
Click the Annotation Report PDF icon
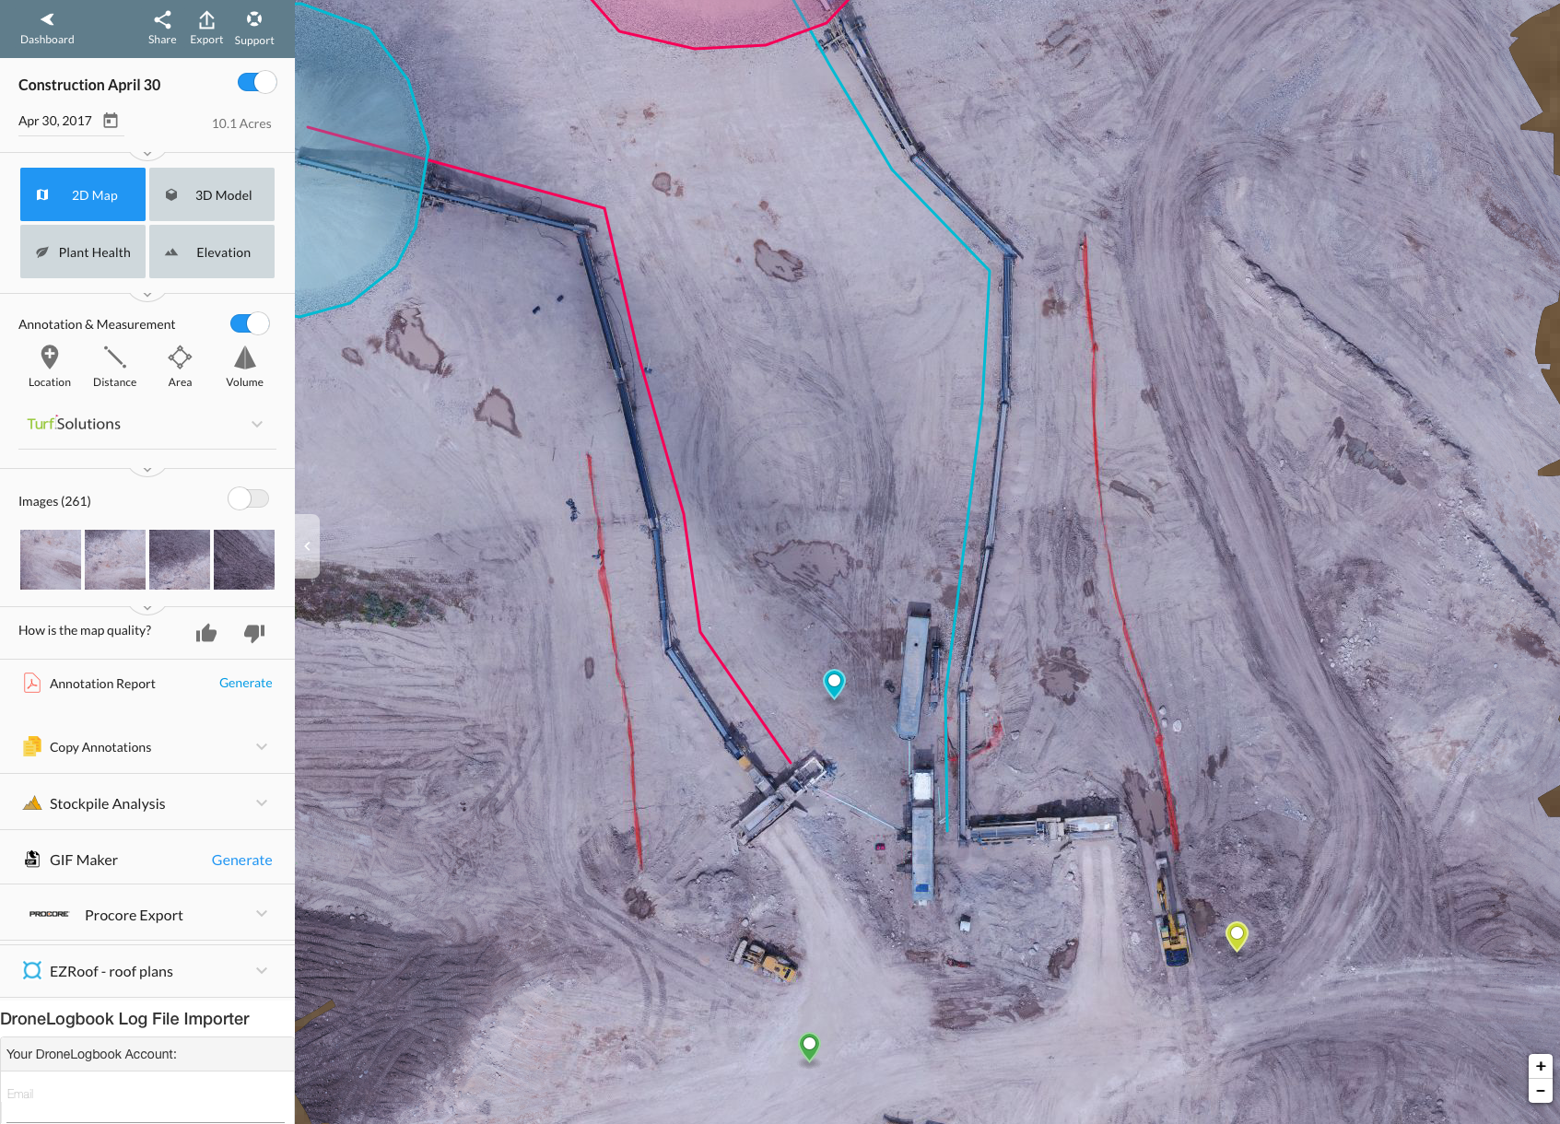(31, 683)
